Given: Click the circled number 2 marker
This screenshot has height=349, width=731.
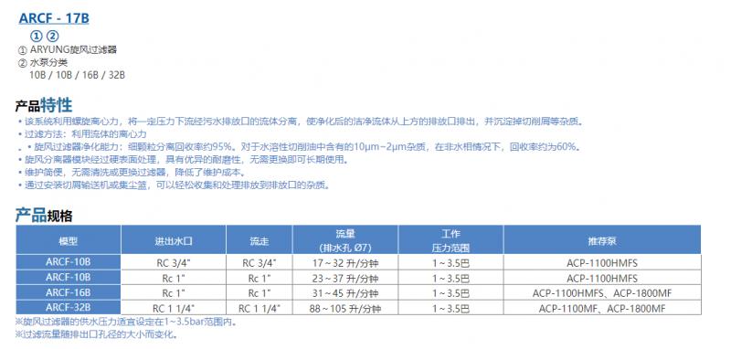Looking at the screenshot, I should pos(53,37).
